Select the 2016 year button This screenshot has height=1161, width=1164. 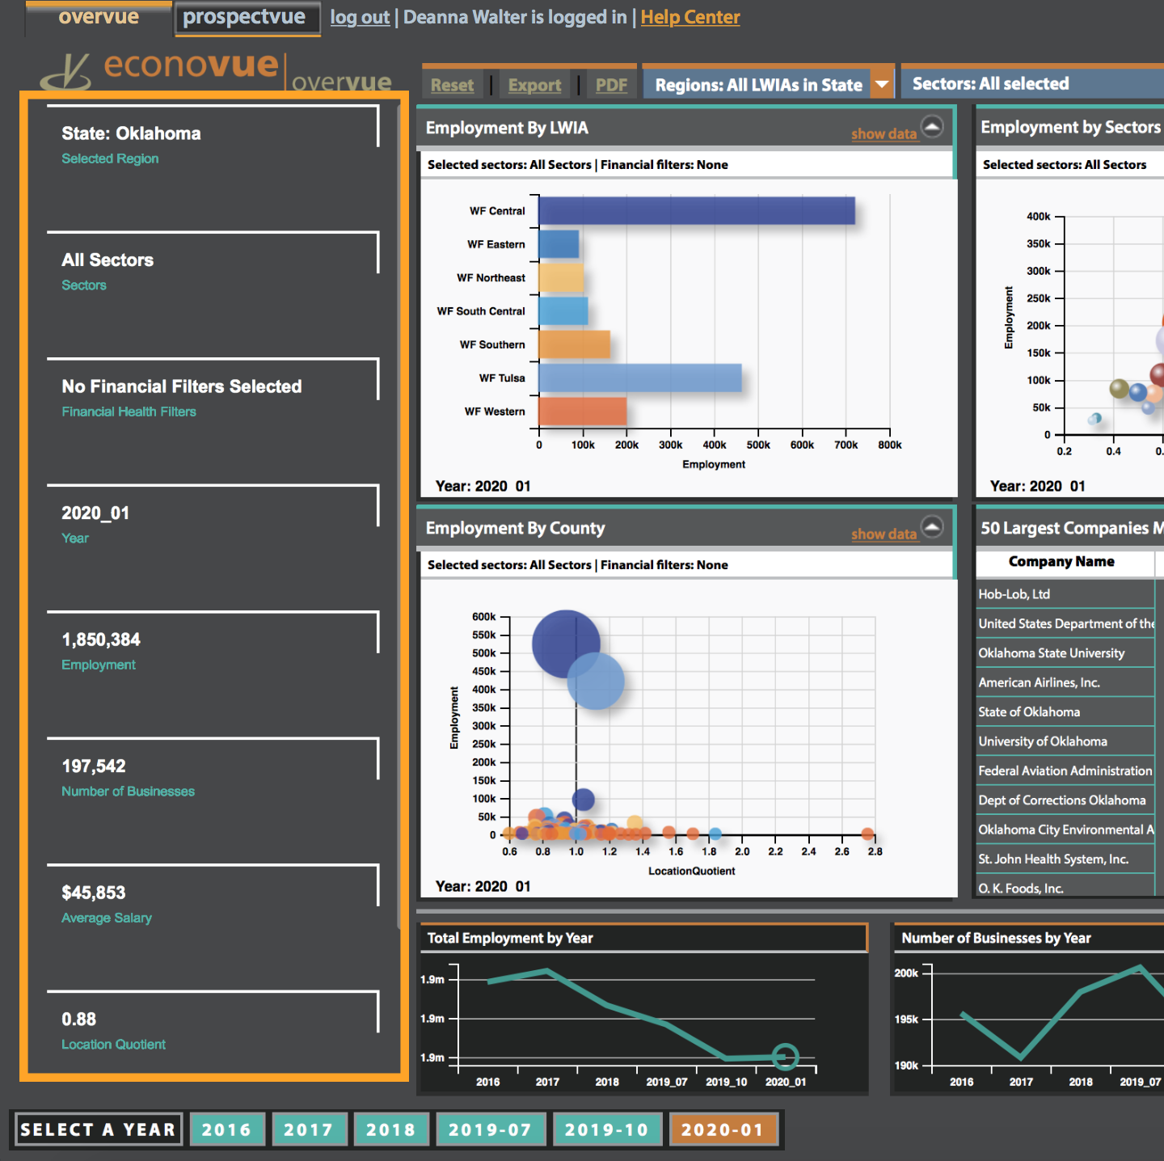tap(227, 1129)
